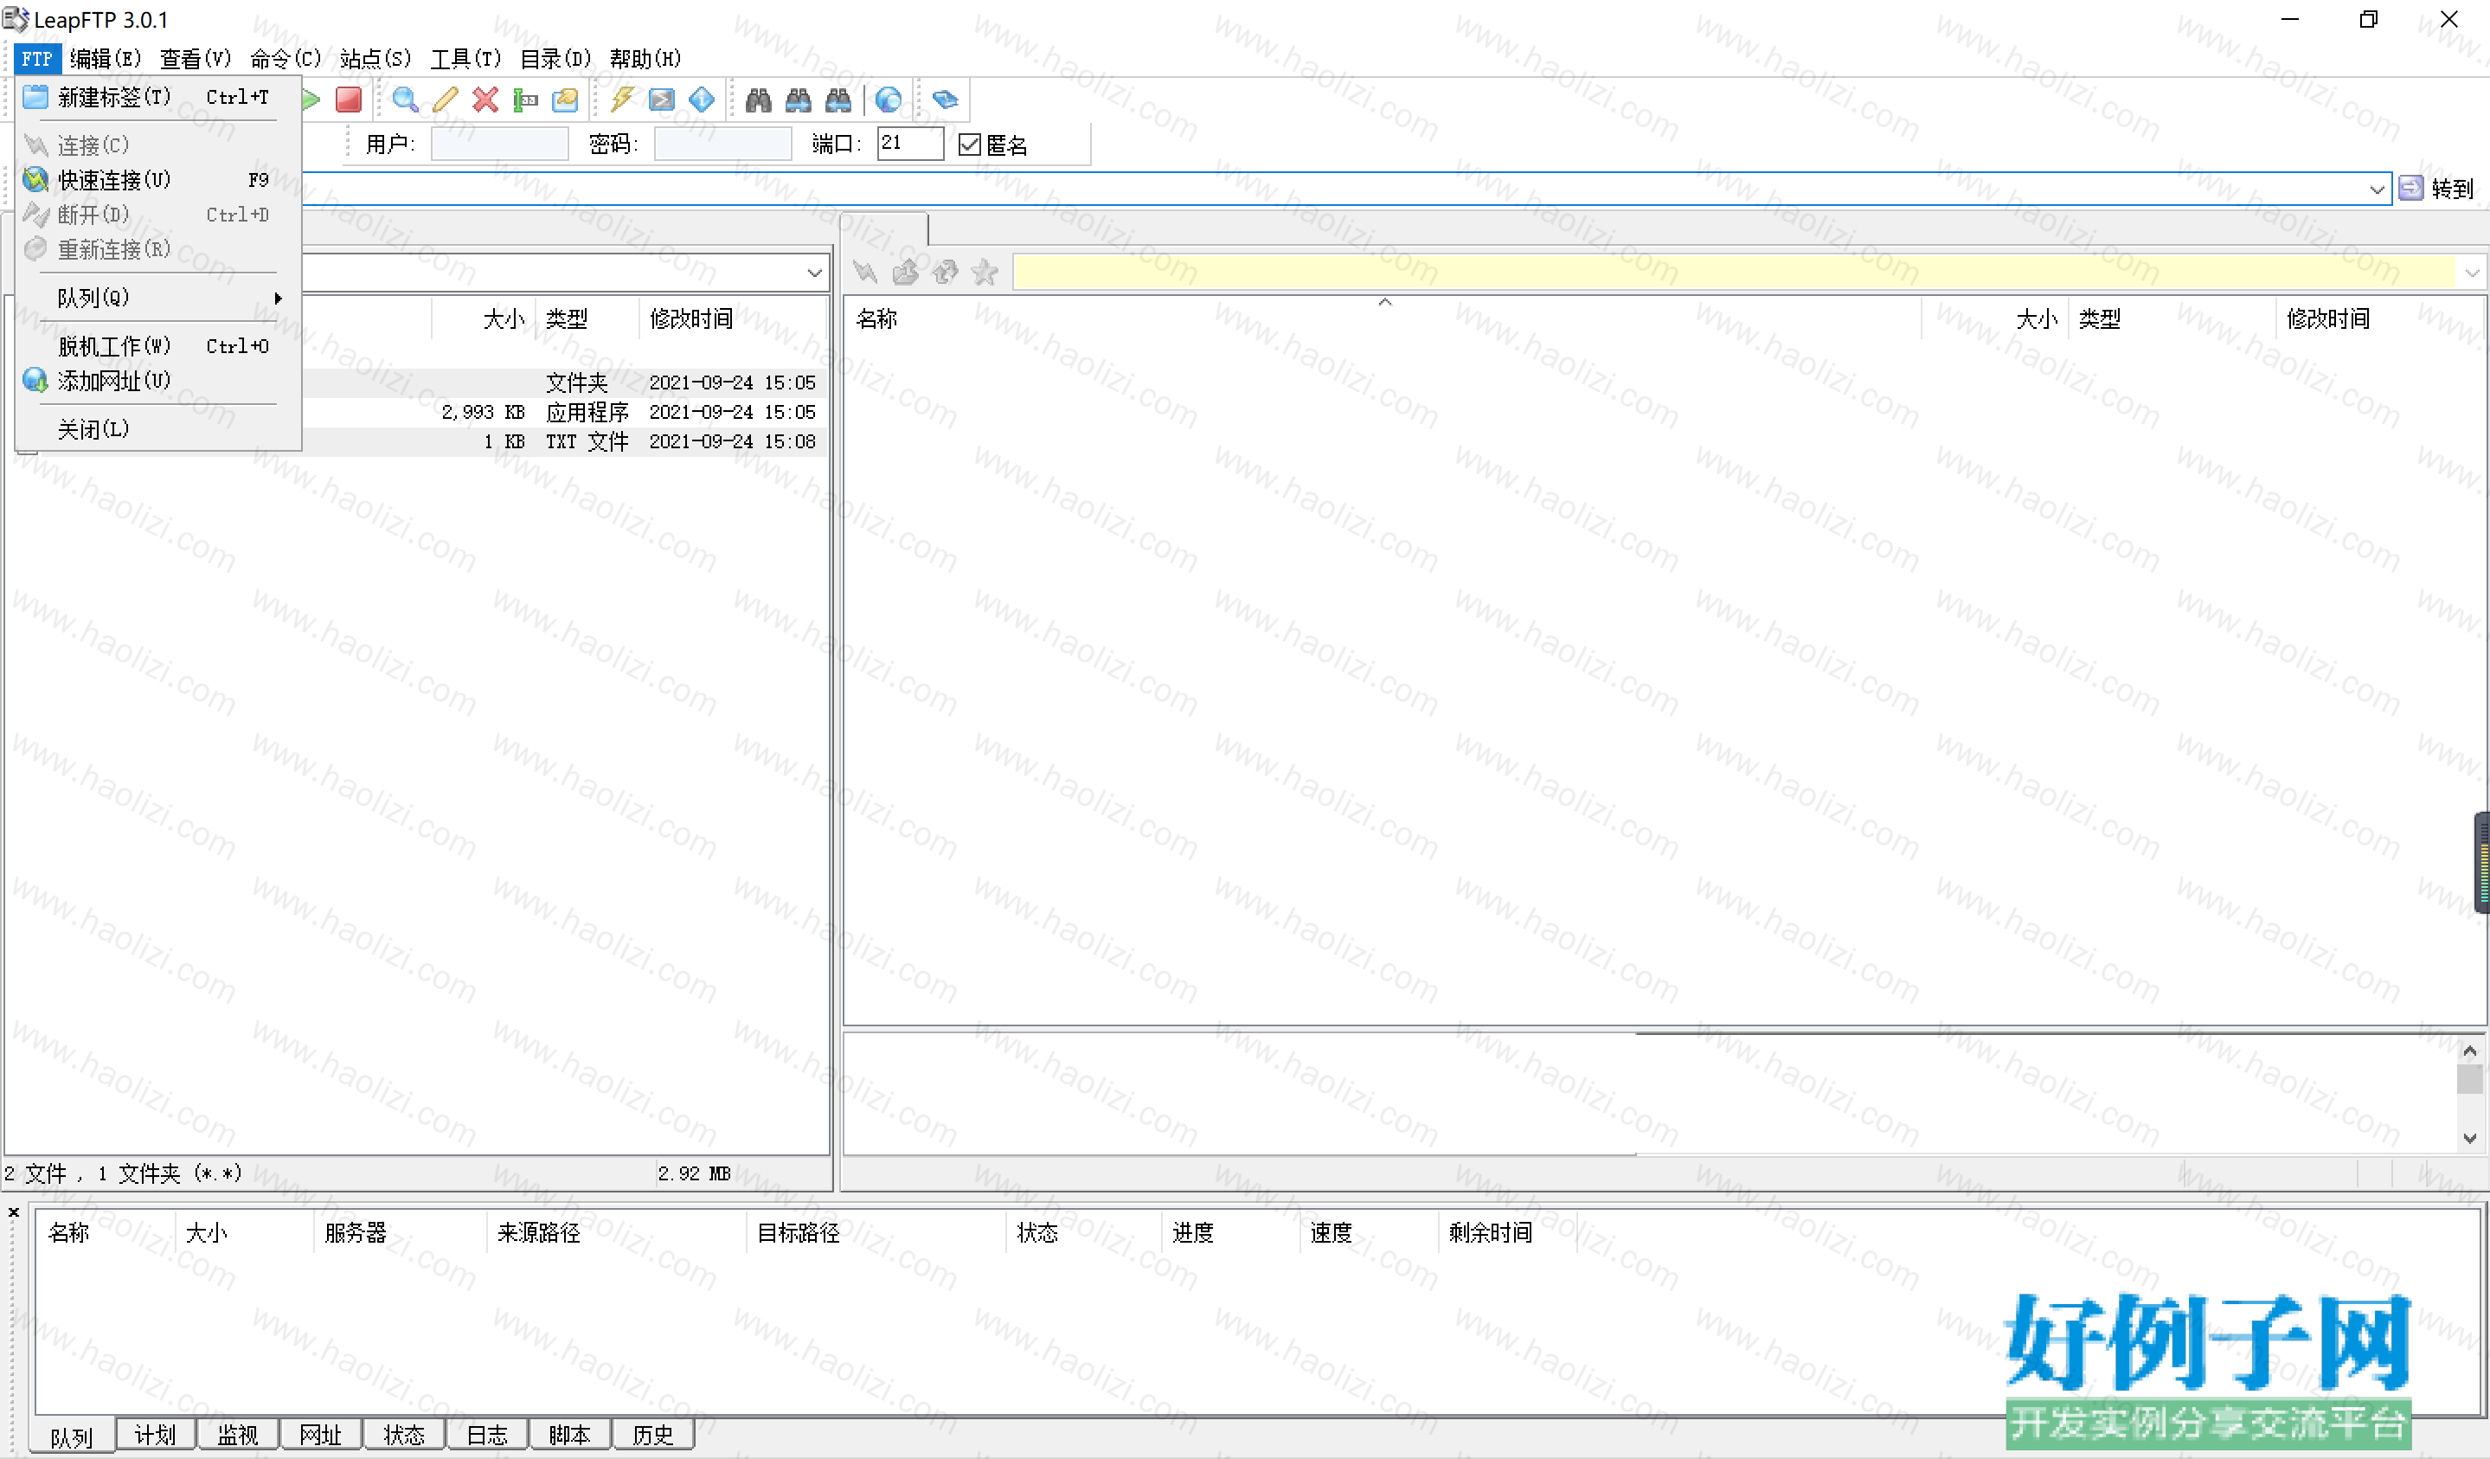Open the 工具(T) menu

click(465, 58)
